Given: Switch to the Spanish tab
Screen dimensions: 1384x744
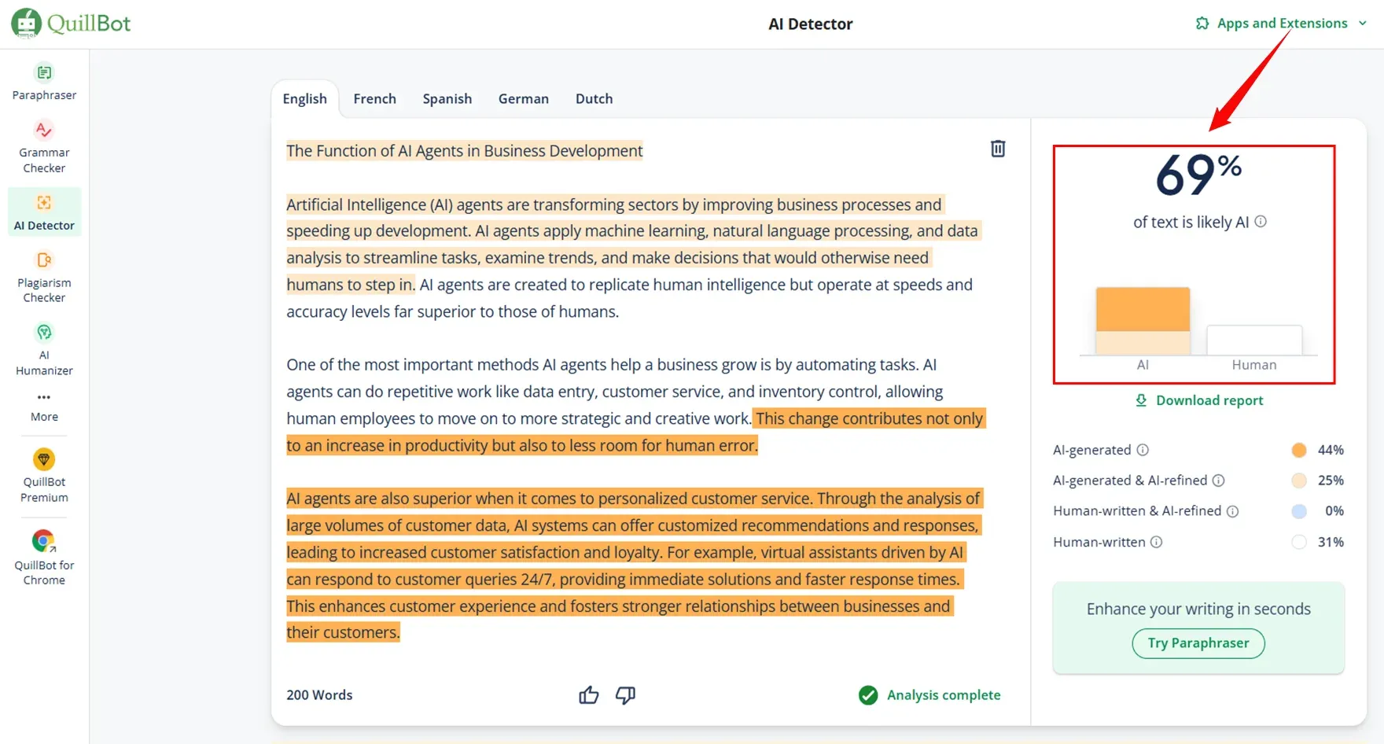Looking at the screenshot, I should pyautogui.click(x=447, y=99).
